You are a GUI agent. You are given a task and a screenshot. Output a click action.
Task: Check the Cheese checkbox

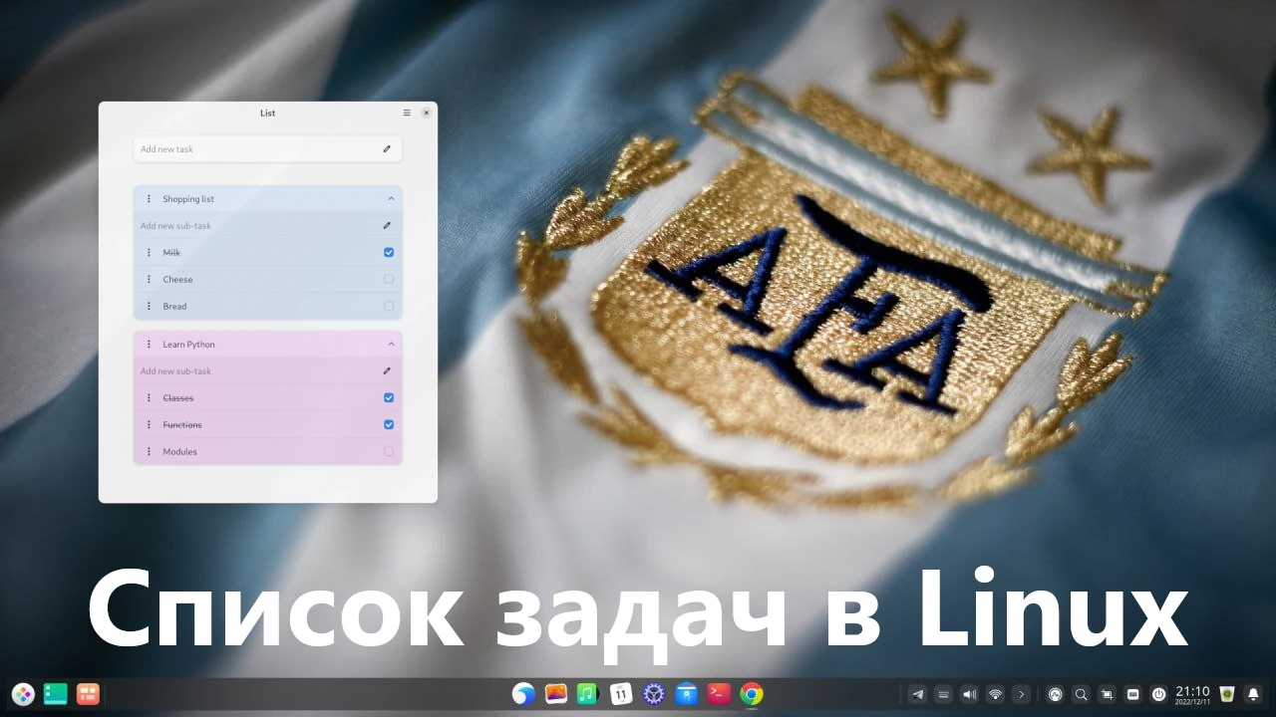point(389,279)
